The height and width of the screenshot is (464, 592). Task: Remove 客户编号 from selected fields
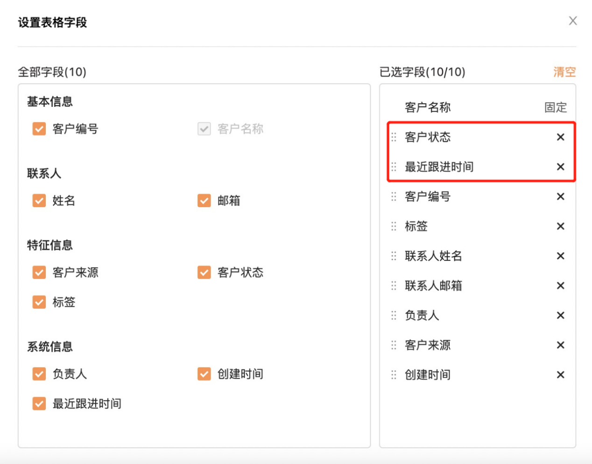tap(560, 197)
